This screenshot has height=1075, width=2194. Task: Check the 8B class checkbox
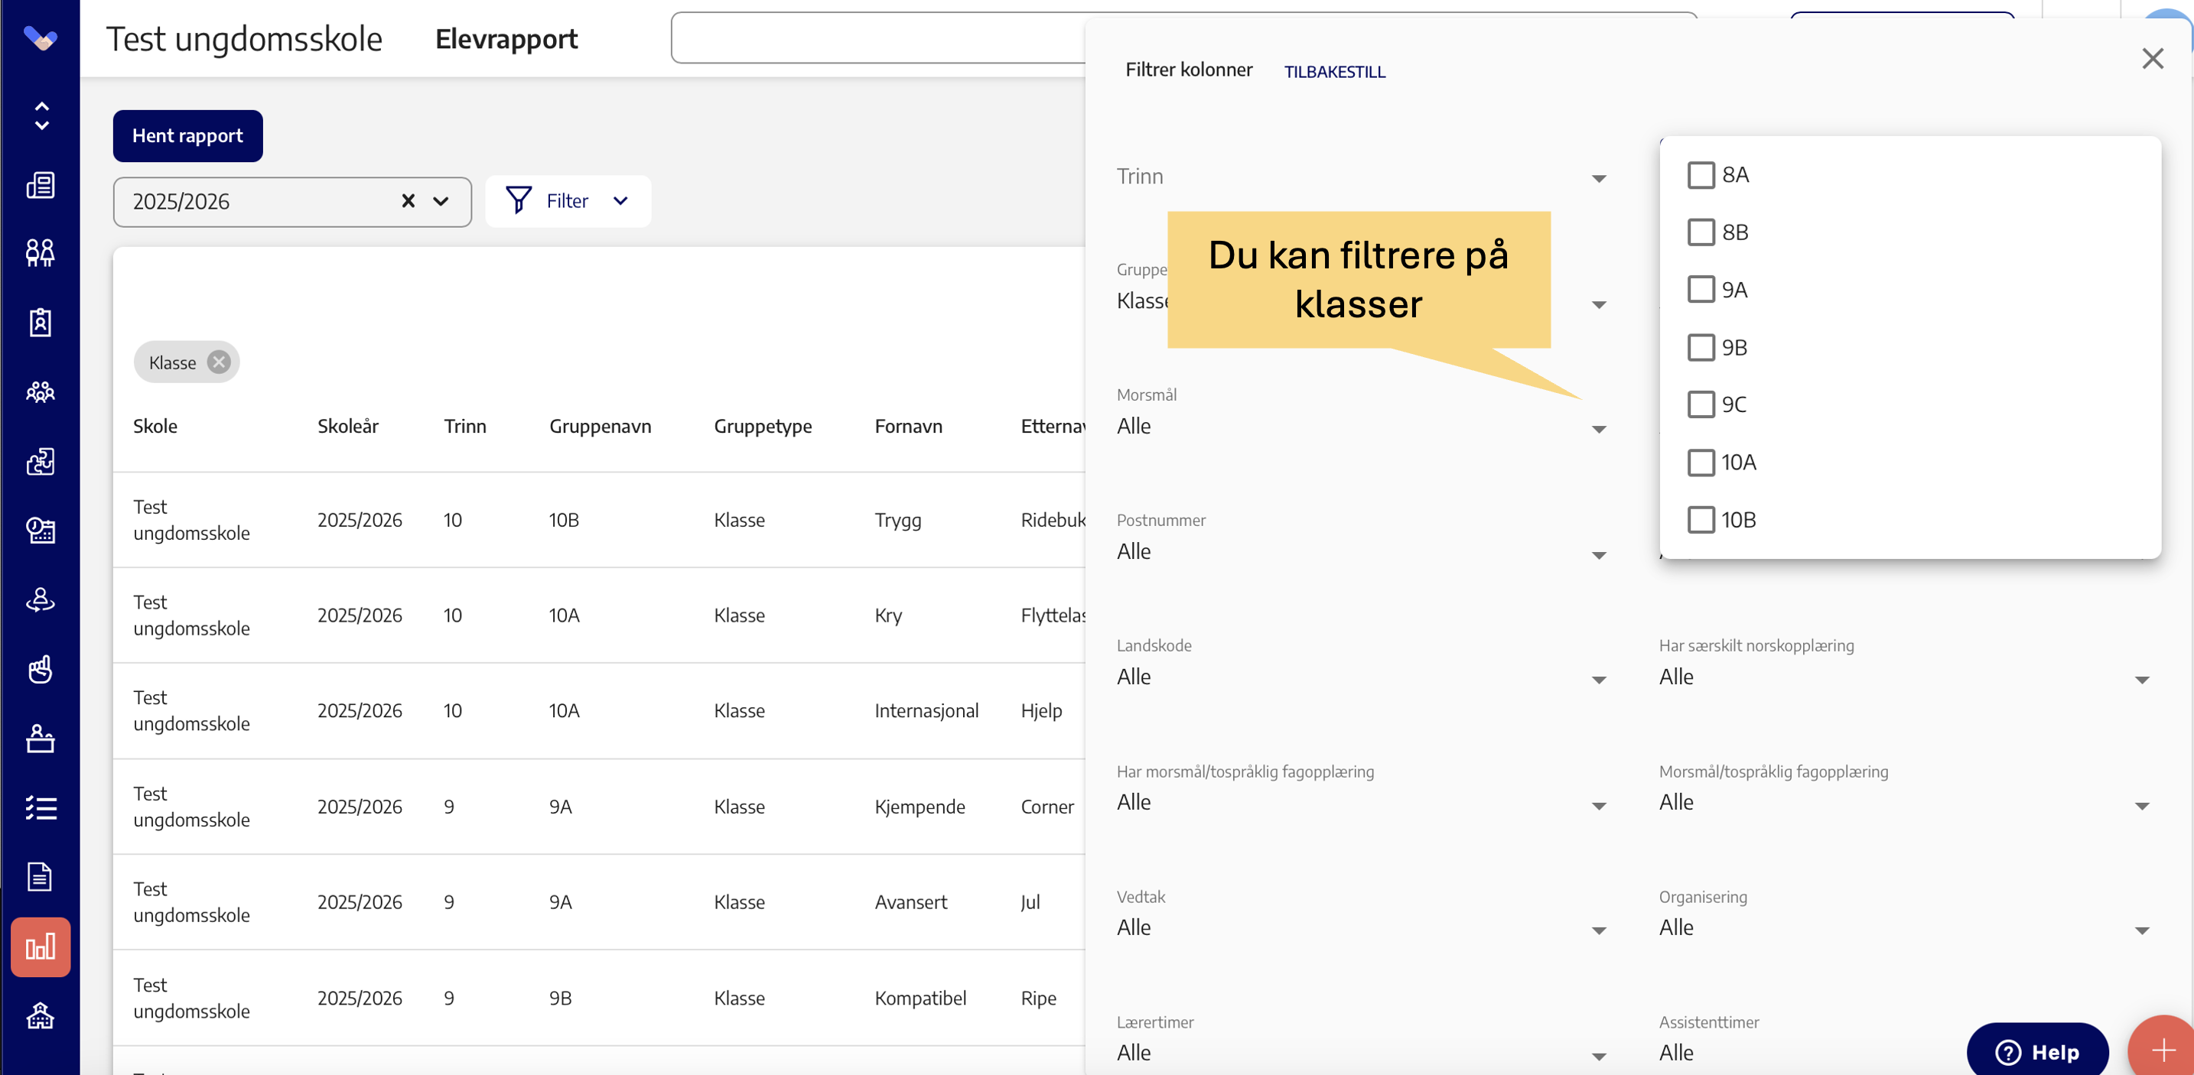pyautogui.click(x=1701, y=232)
